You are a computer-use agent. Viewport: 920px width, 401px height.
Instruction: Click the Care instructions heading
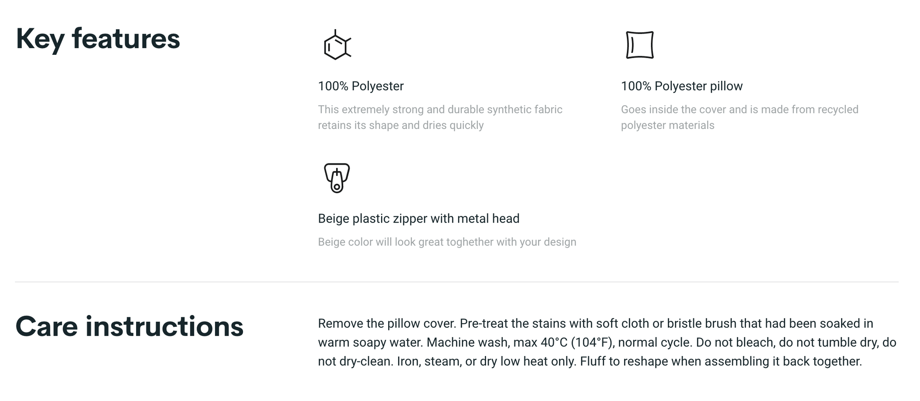tap(129, 326)
